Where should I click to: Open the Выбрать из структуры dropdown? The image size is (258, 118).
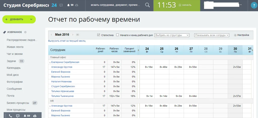pyautogui.click(x=172, y=35)
